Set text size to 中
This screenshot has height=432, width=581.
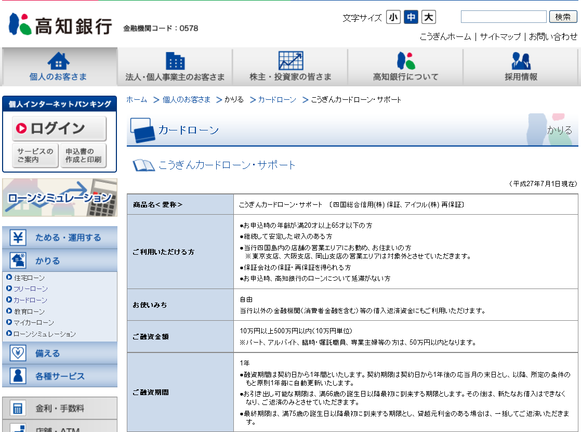point(411,17)
